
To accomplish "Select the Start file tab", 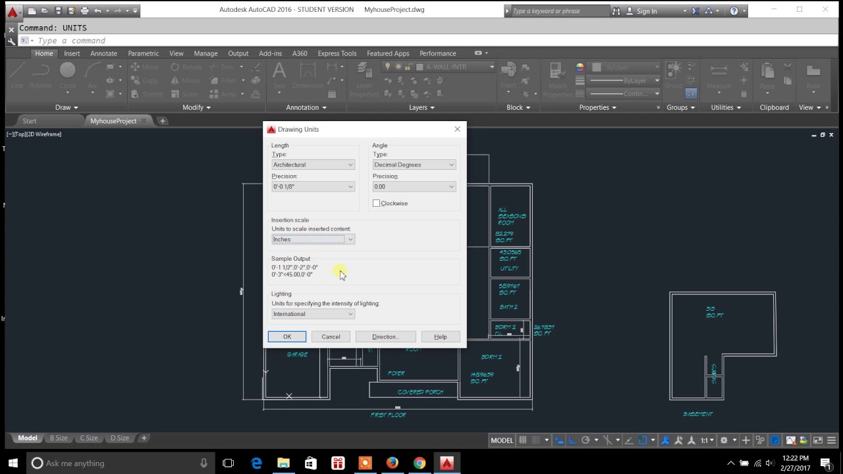I will [x=30, y=121].
